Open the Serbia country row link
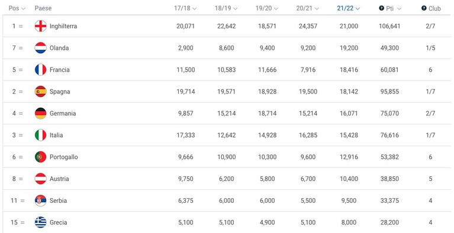The height and width of the screenshot is (233, 454). (x=58, y=200)
